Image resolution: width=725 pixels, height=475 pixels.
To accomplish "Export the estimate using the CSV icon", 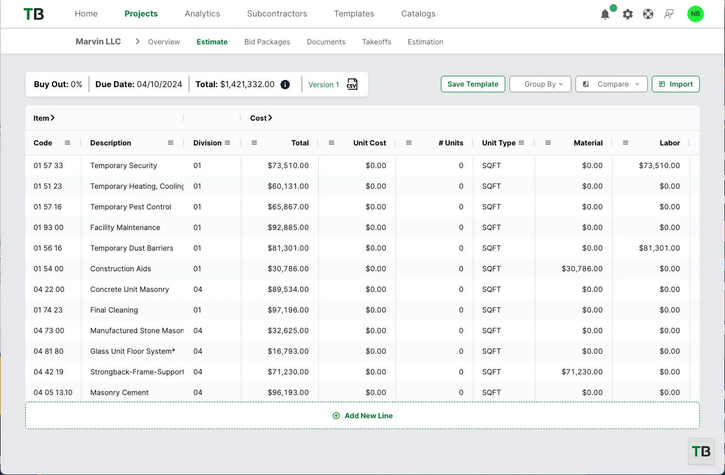I will (352, 84).
